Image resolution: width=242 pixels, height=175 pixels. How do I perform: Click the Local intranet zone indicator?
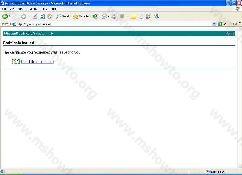click(217, 172)
